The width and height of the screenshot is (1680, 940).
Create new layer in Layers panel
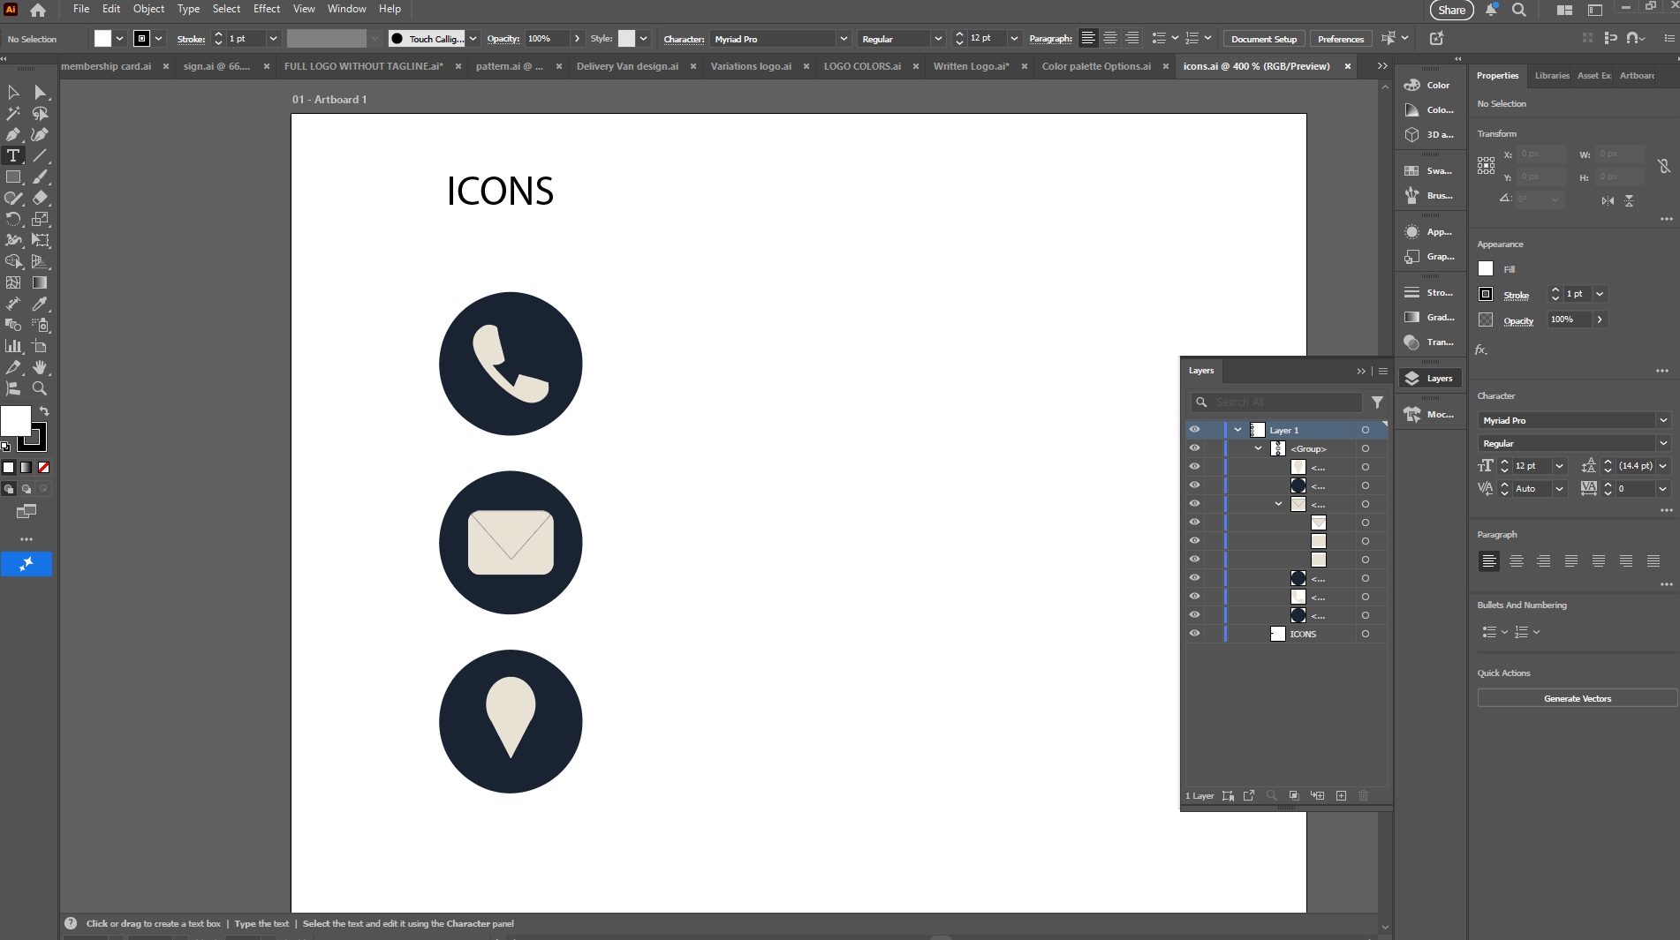(x=1341, y=795)
